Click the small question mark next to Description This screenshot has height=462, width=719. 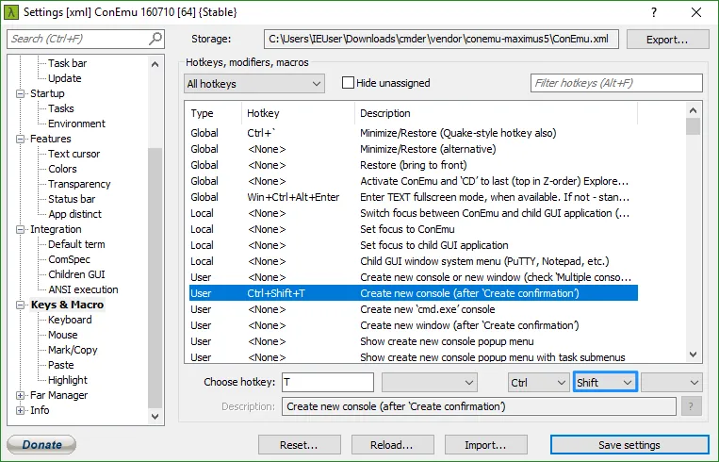pos(693,406)
